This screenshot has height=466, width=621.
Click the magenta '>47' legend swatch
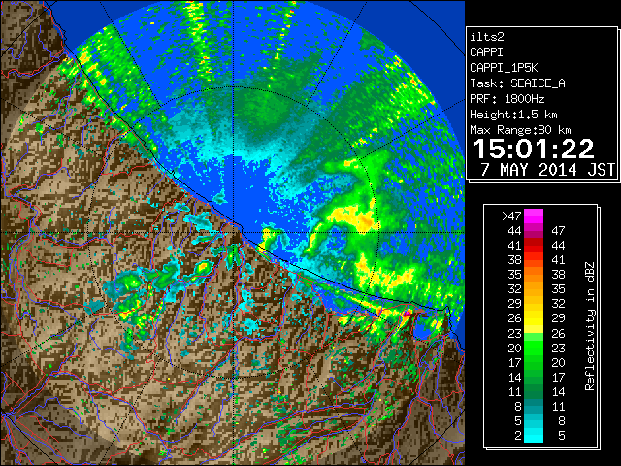point(534,216)
